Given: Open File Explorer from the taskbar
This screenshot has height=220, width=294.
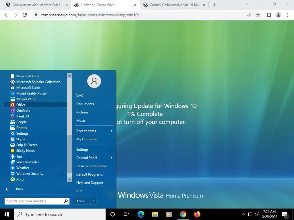Looking at the screenshot, I should [155, 214].
